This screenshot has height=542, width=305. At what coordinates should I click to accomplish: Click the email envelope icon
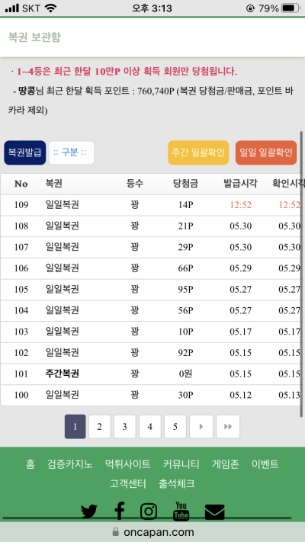click(x=215, y=512)
